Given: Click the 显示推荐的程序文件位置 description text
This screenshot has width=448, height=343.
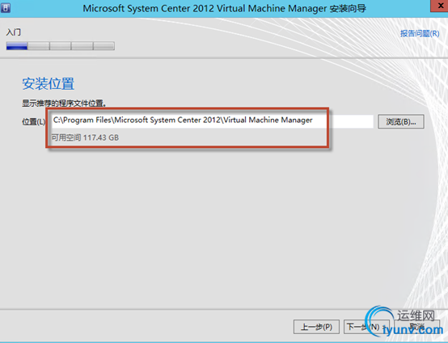Looking at the screenshot, I should [x=64, y=104].
